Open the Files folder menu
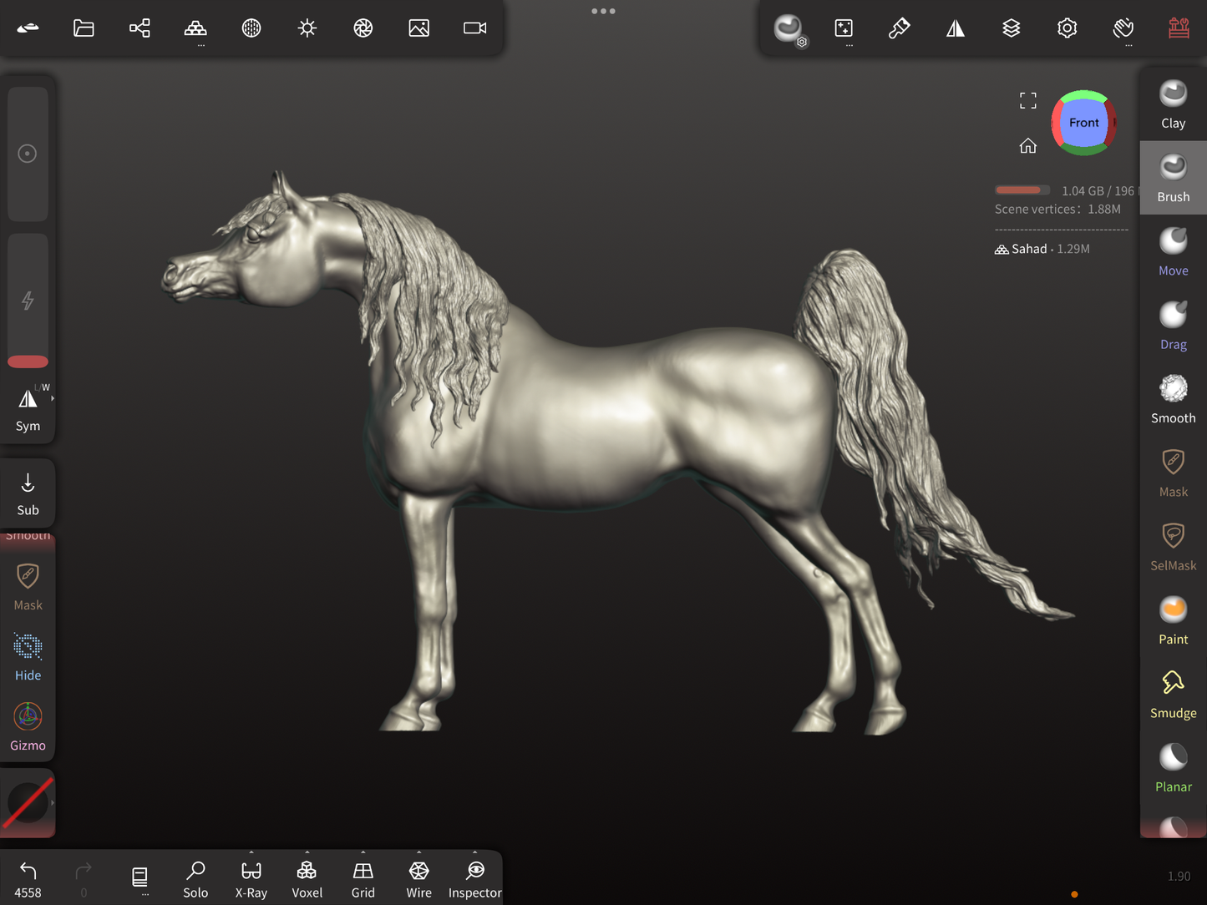The width and height of the screenshot is (1207, 905). point(84,28)
